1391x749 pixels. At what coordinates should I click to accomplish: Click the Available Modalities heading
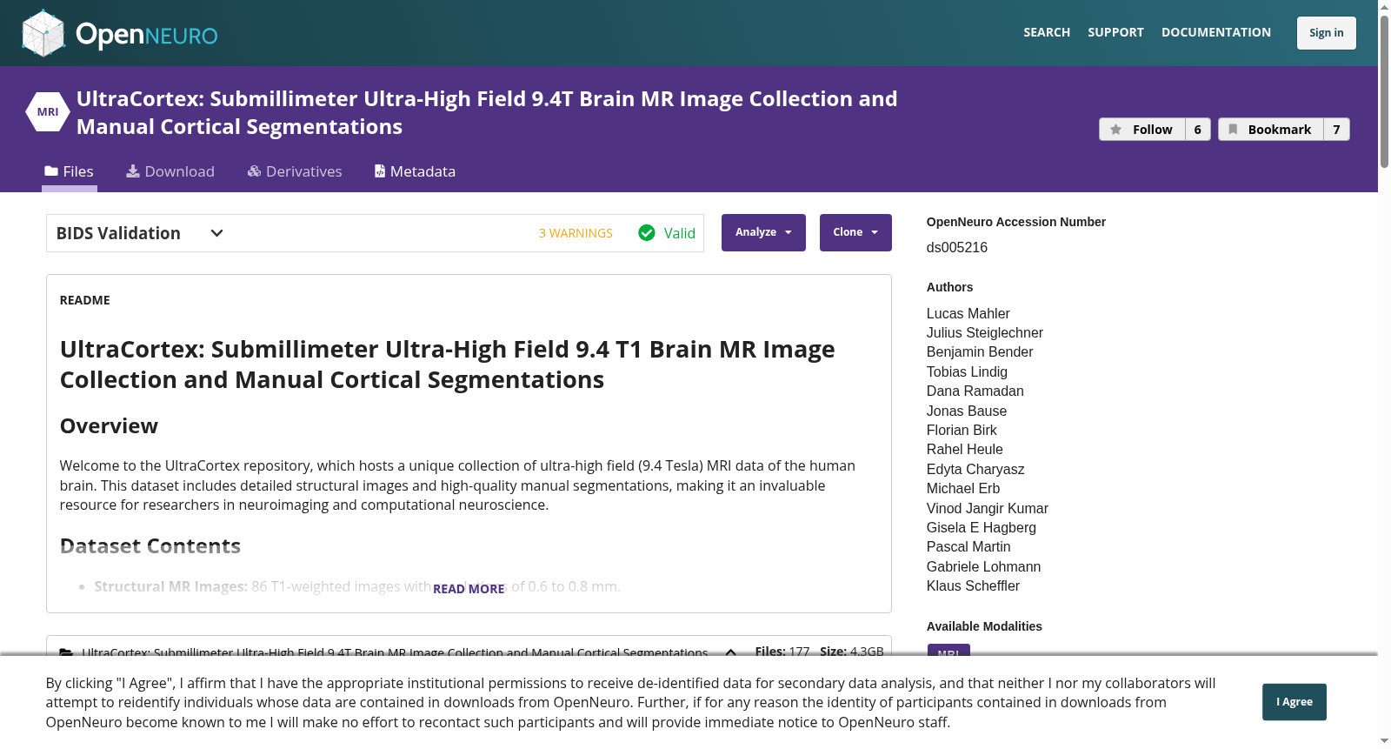coord(984,626)
